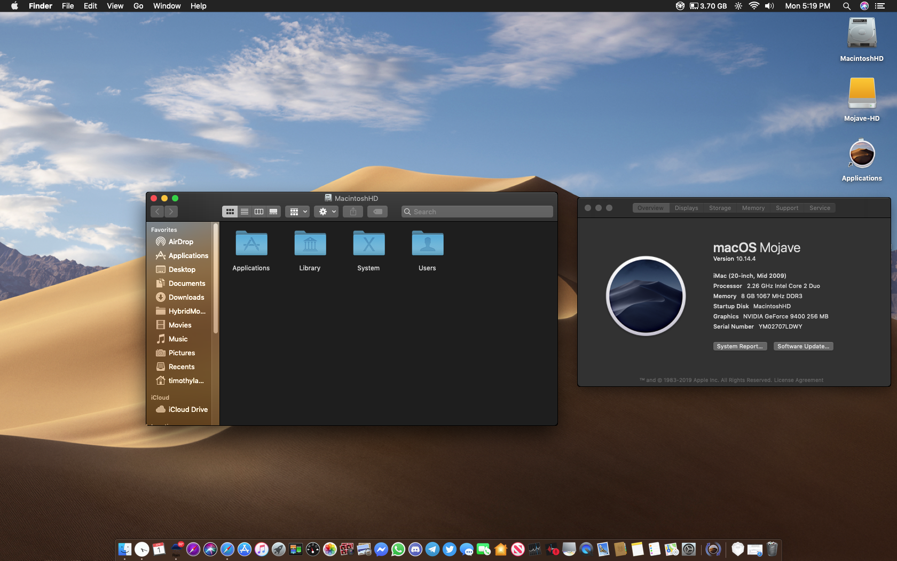Open the File menu
Image resolution: width=897 pixels, height=561 pixels.
click(x=68, y=6)
